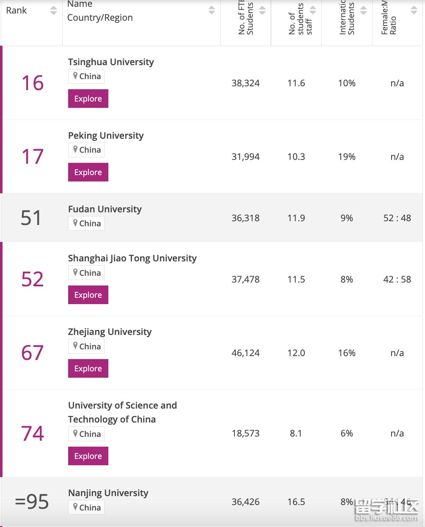Sort by students per staff arrows
This screenshot has width=425, height=527.
(x=313, y=11)
